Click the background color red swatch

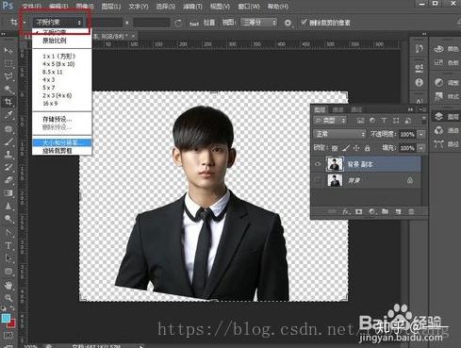click(11, 323)
